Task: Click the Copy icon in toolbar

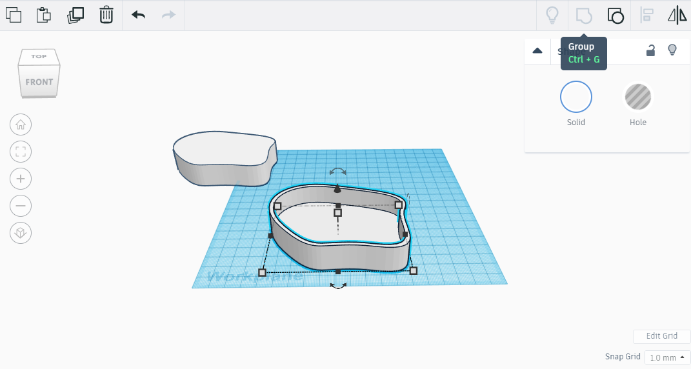Action: click(14, 15)
